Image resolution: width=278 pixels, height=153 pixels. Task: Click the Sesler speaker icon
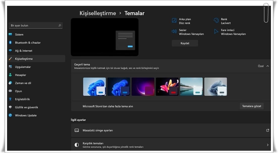click(x=174, y=32)
